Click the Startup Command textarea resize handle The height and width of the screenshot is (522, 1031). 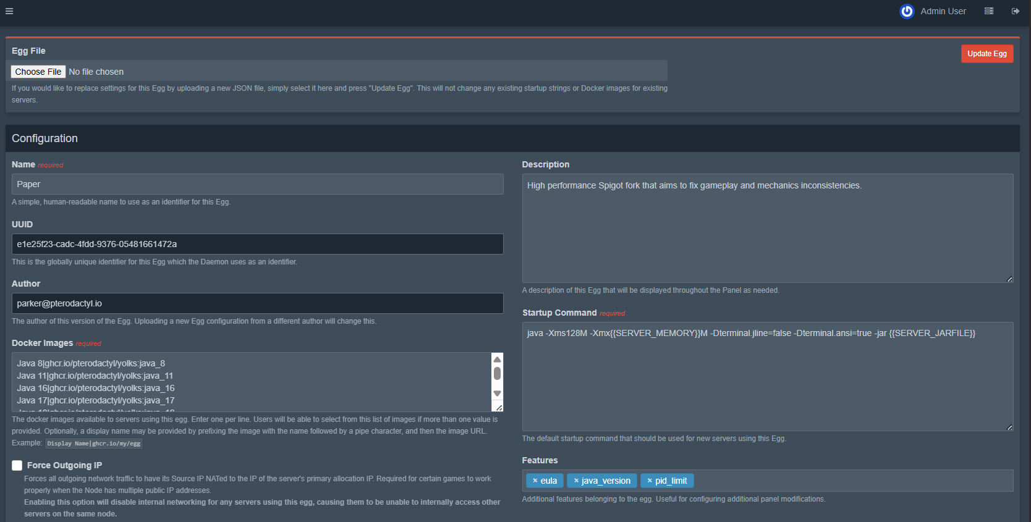coord(1009,427)
